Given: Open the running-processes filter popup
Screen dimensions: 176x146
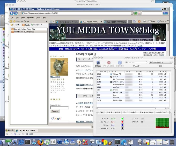Looking at the screenshot, I should tap(160, 62).
